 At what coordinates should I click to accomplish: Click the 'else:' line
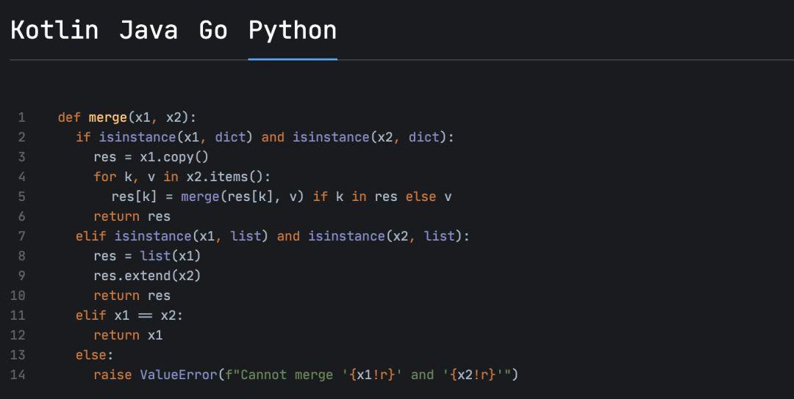pos(95,355)
